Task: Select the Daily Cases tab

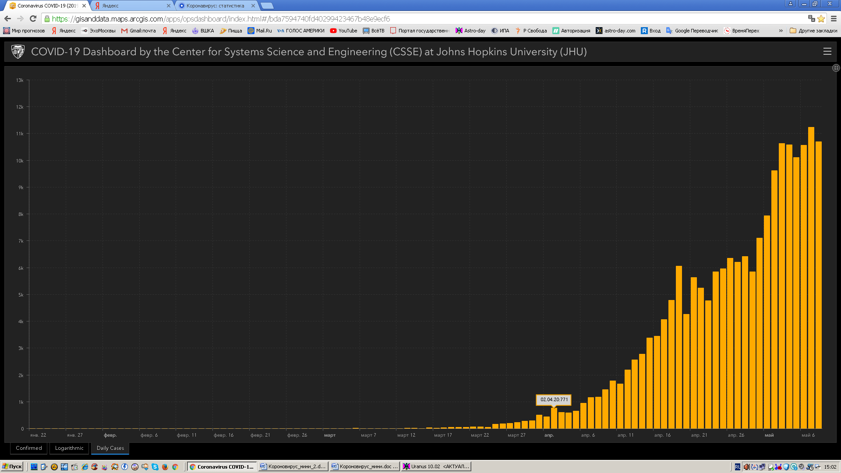Action: pyautogui.click(x=110, y=448)
